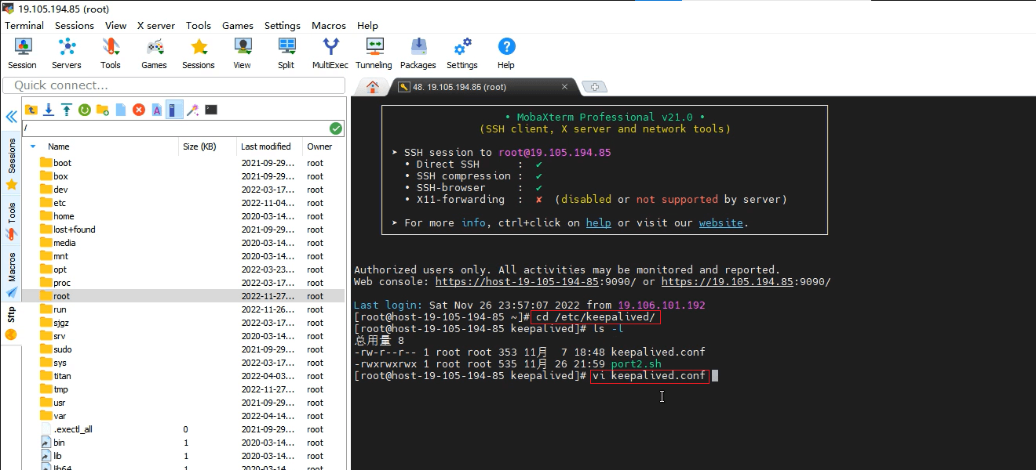Download selected files in SFTP panel
1036x470 pixels.
point(49,110)
